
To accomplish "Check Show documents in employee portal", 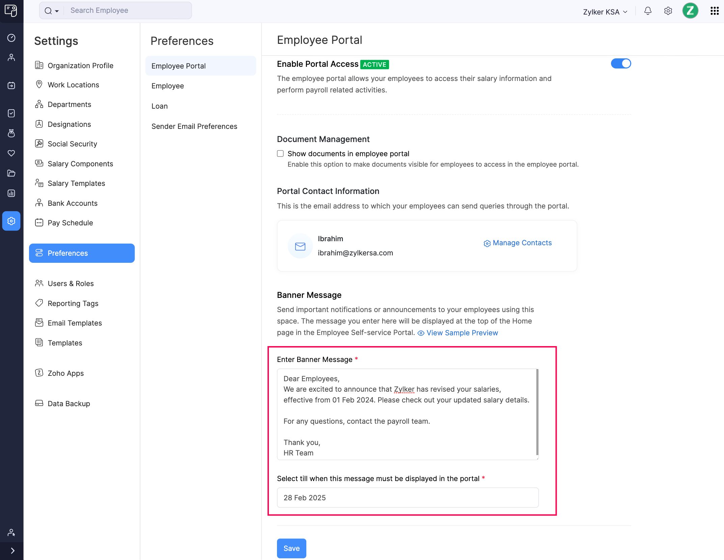I will click(280, 153).
